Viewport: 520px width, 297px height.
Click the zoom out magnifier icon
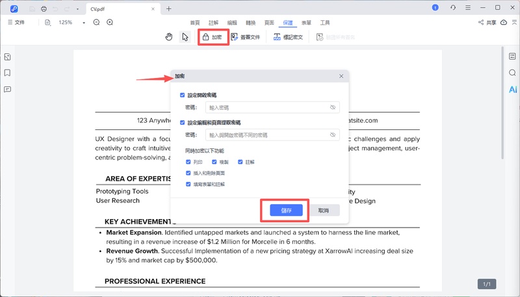tap(96, 22)
